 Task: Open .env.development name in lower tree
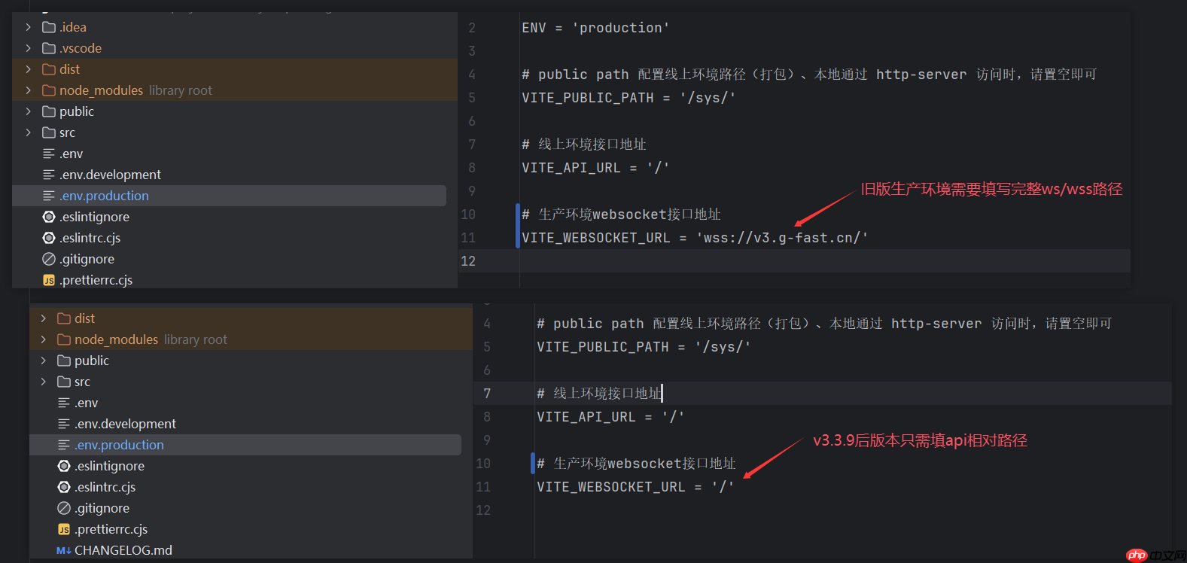[x=125, y=424]
